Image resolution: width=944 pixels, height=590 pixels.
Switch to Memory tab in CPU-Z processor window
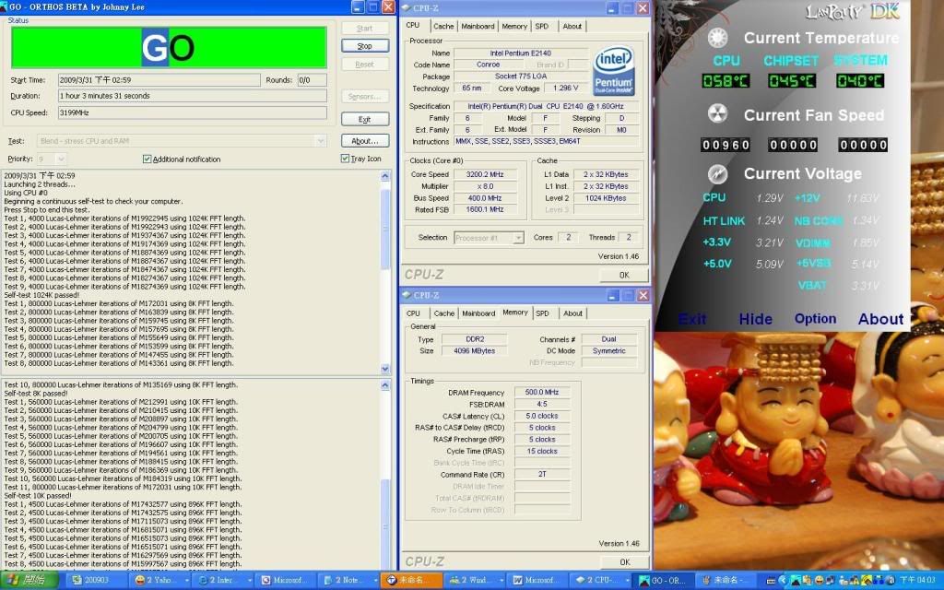pos(514,27)
